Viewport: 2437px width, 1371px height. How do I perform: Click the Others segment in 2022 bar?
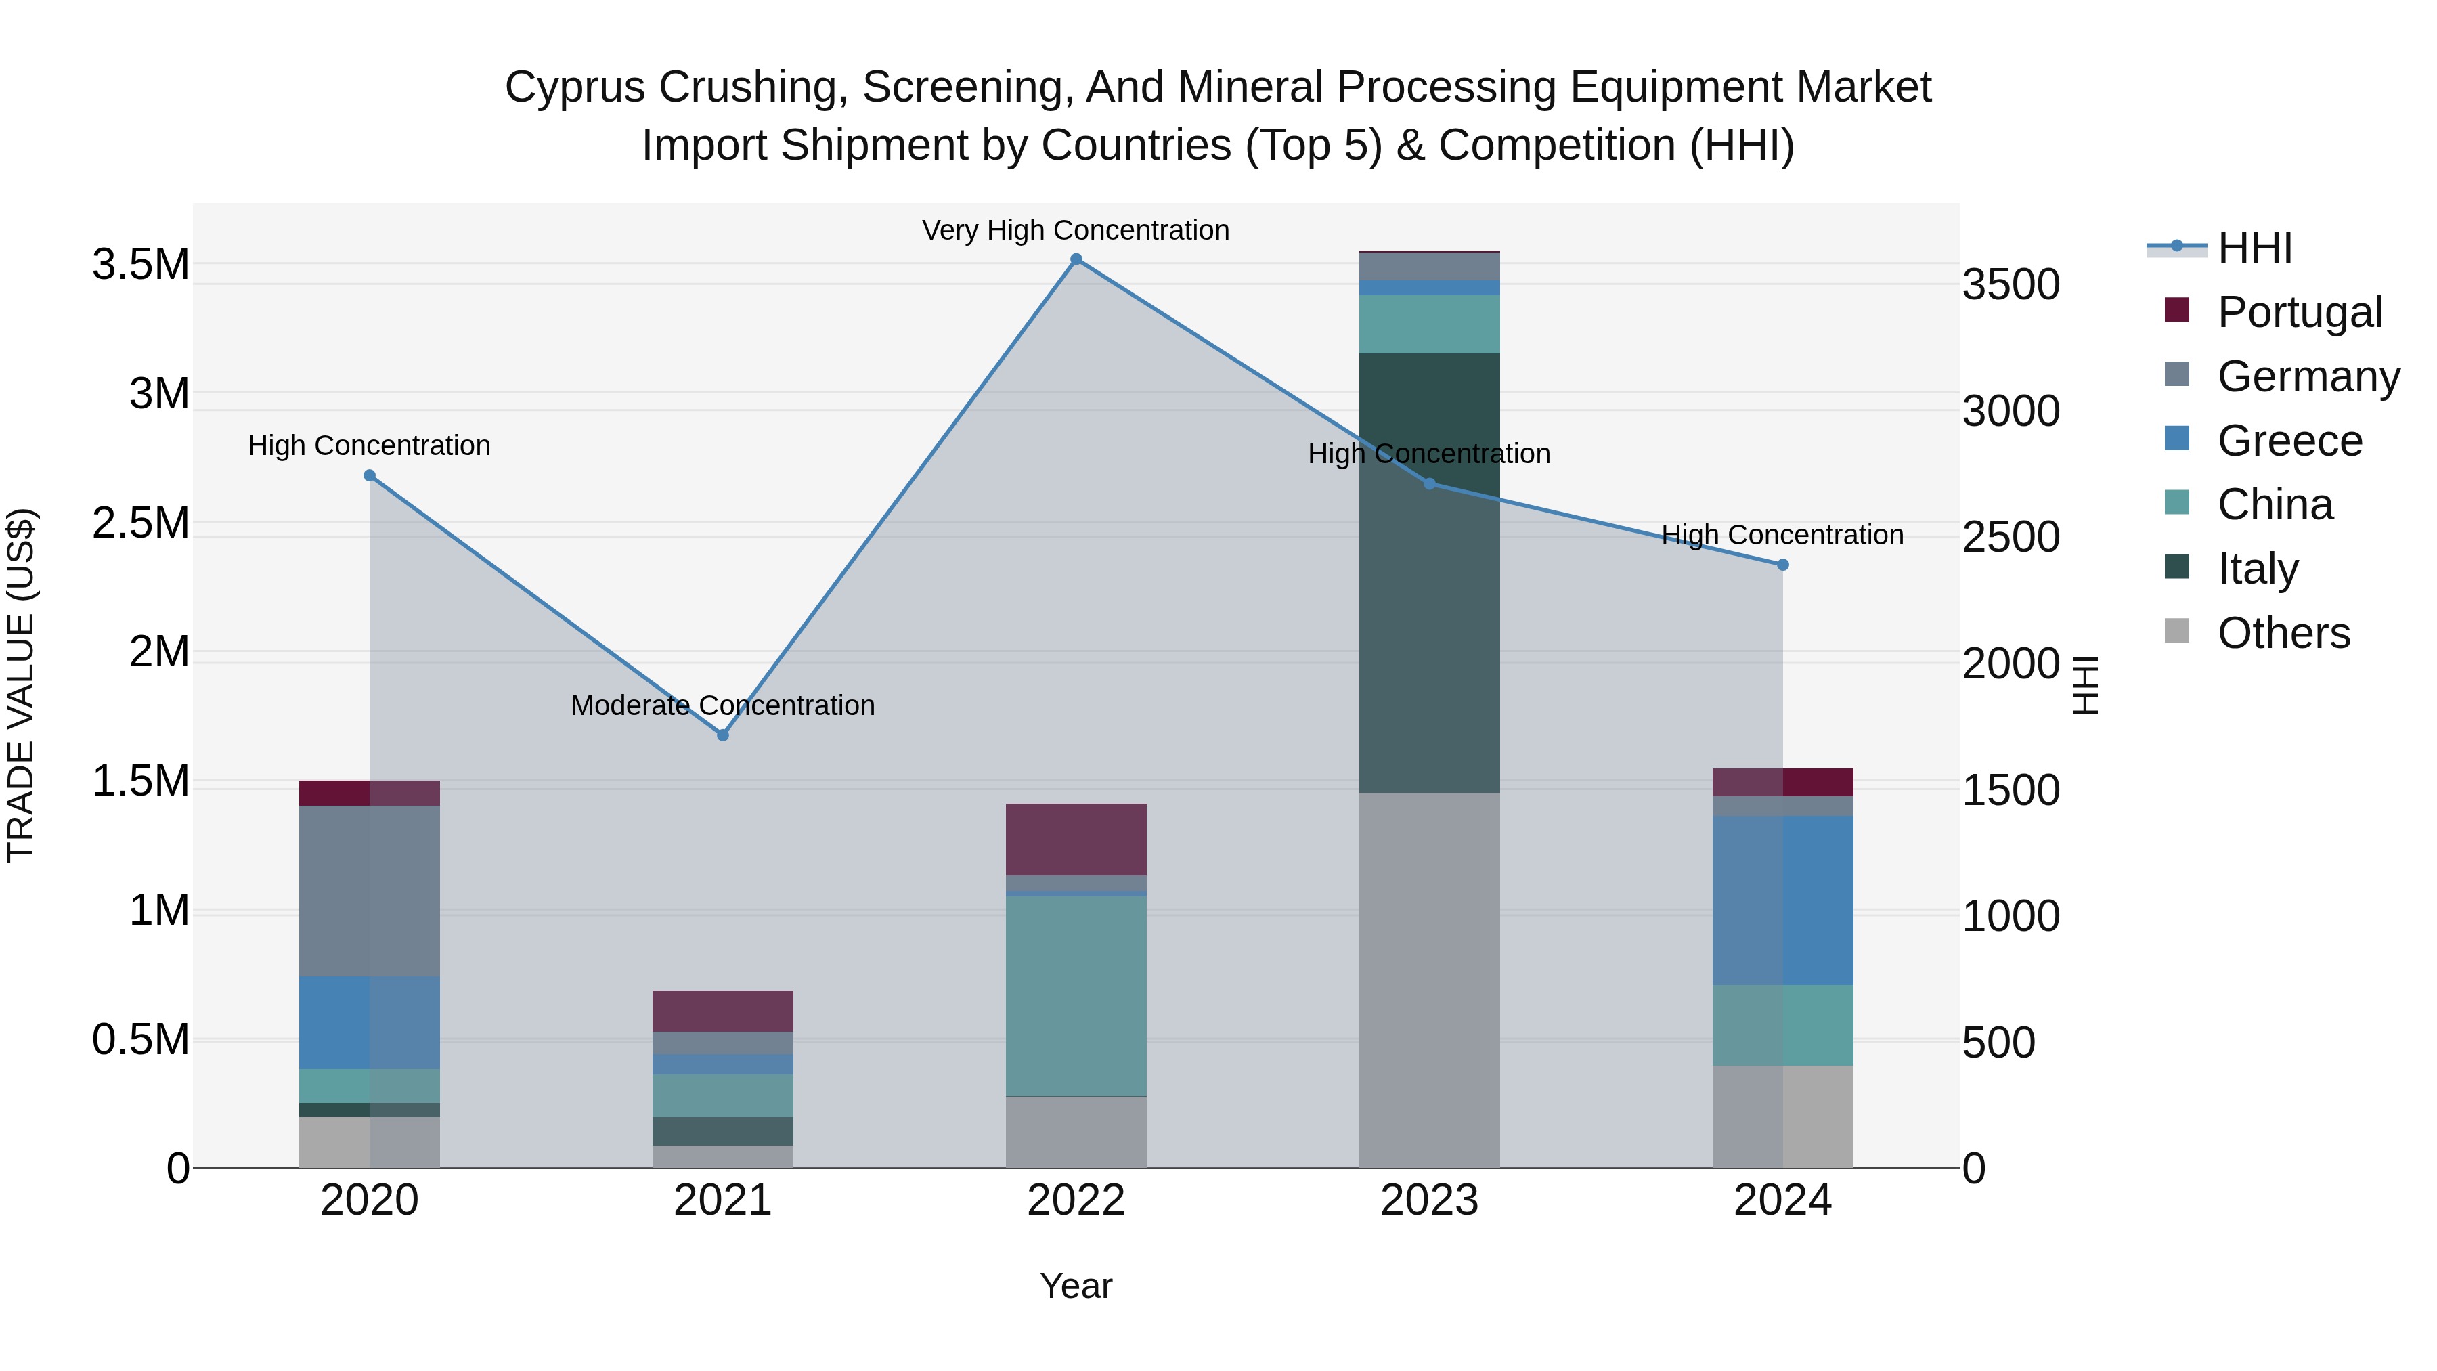(x=1076, y=1133)
